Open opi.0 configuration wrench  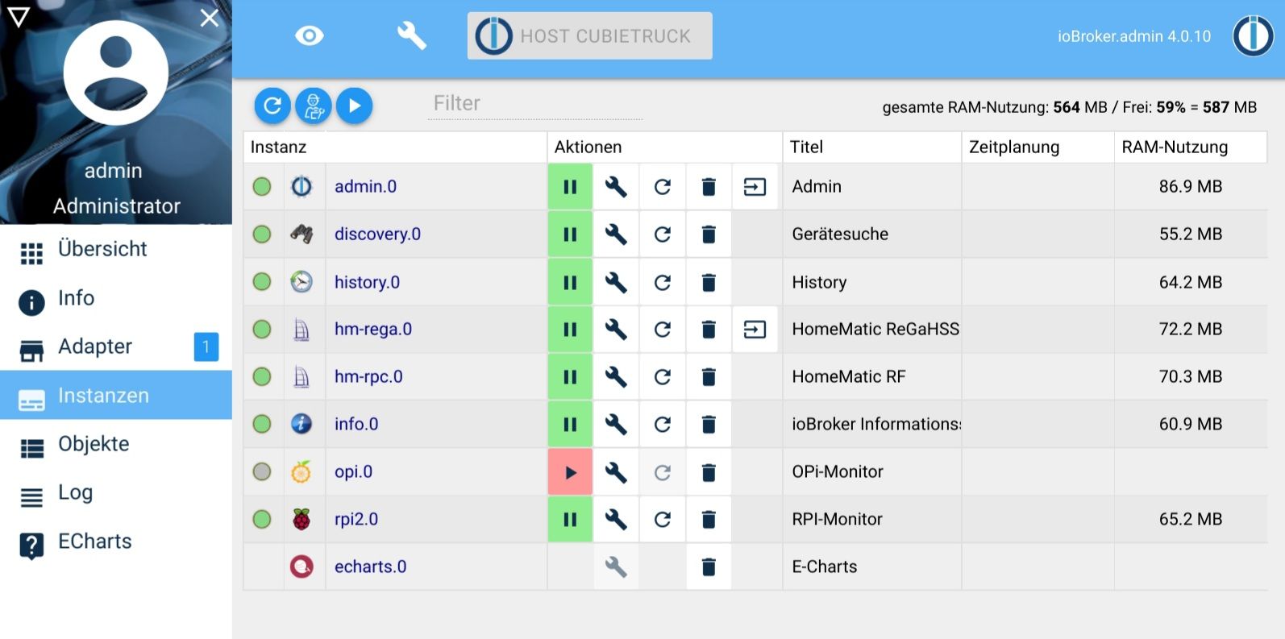[616, 472]
